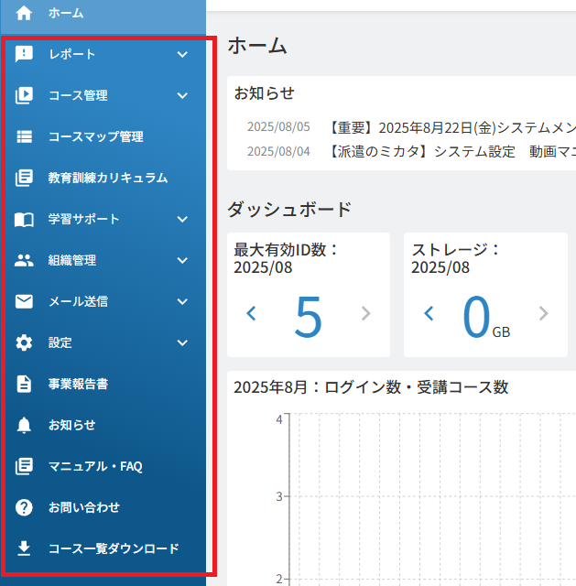Open 学習サポート menu item
The height and width of the screenshot is (586, 576).
point(103,219)
